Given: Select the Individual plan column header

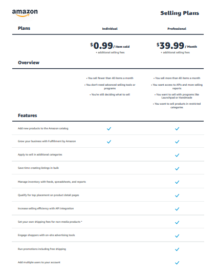Looking at the screenshot, I should (x=110, y=29).
